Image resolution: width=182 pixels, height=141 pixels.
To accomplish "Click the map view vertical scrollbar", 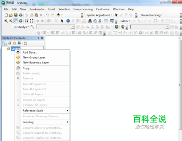I will pyautogui.click(x=180, y=85).
